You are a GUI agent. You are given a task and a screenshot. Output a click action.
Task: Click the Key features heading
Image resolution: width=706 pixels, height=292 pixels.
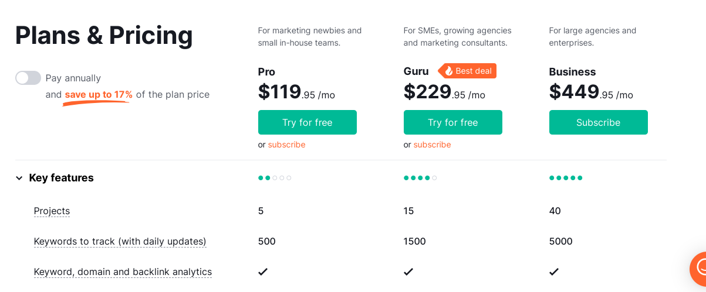click(61, 178)
